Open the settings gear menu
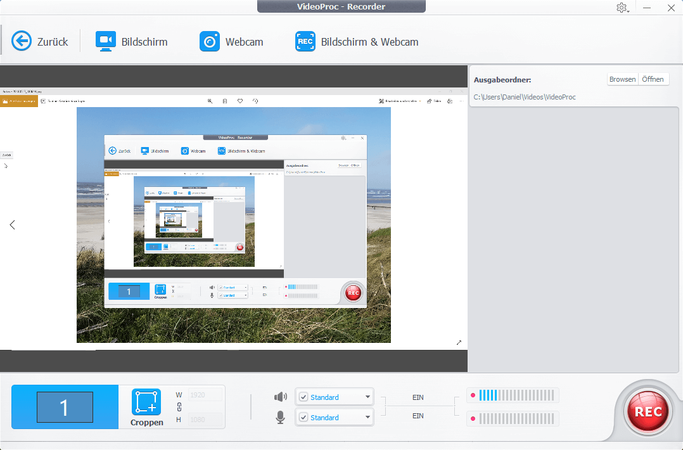Viewport: 683px width, 450px height. [x=622, y=8]
